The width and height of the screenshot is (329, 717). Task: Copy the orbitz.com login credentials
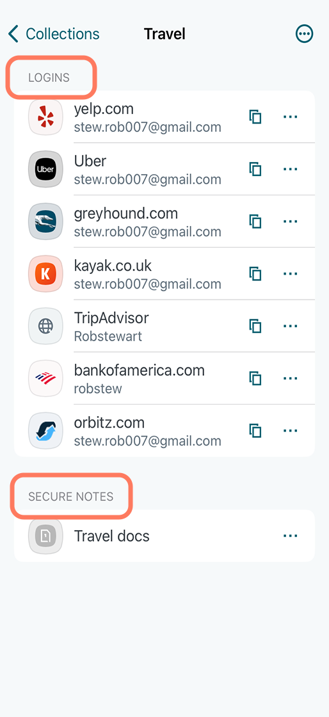pos(255,431)
